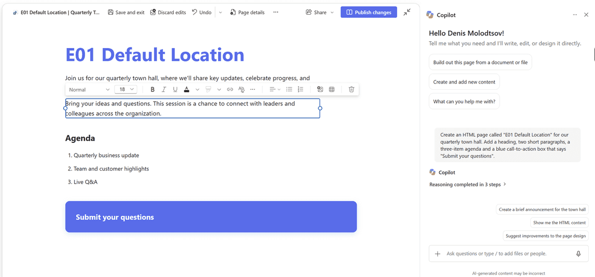The image size is (595, 277).
Task: Insert an image with the picture icon
Action: tap(320, 90)
